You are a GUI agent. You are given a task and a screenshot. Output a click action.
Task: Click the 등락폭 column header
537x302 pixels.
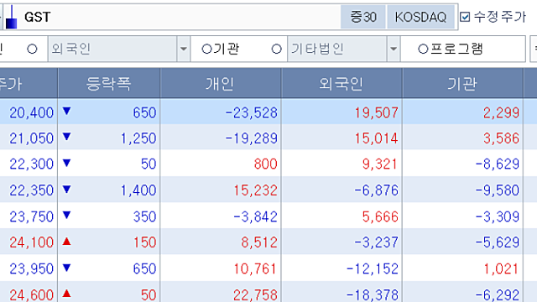[108, 83]
